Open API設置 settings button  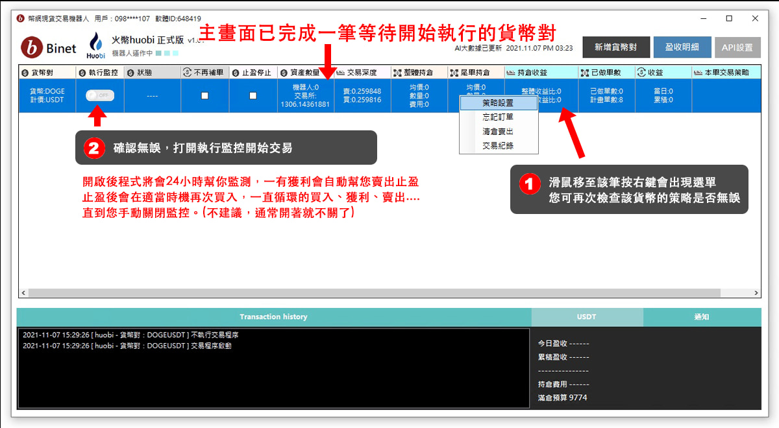click(737, 47)
